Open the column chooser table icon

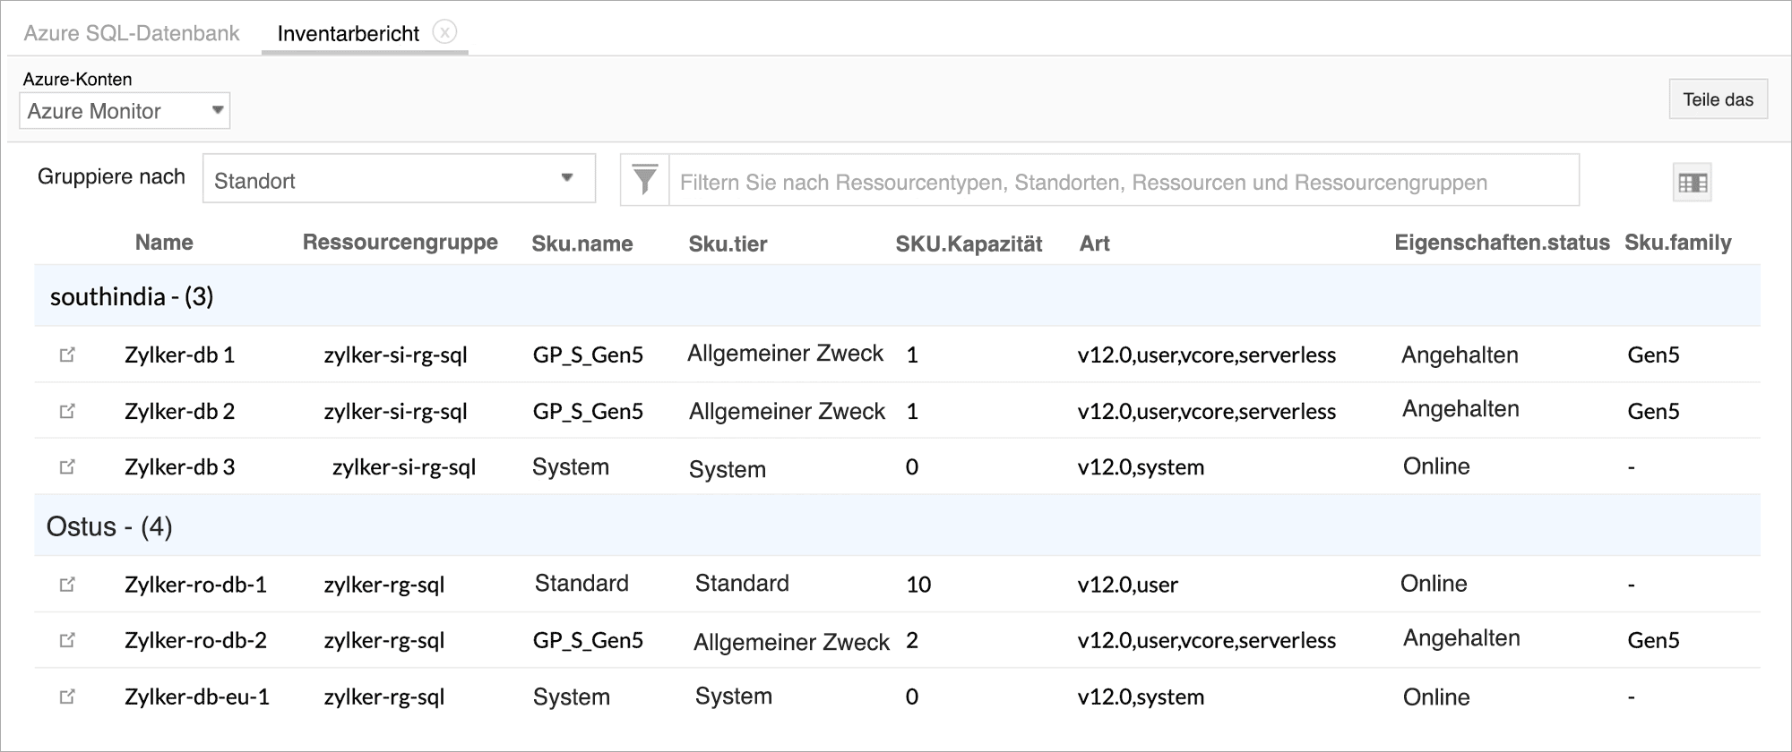1692,183
